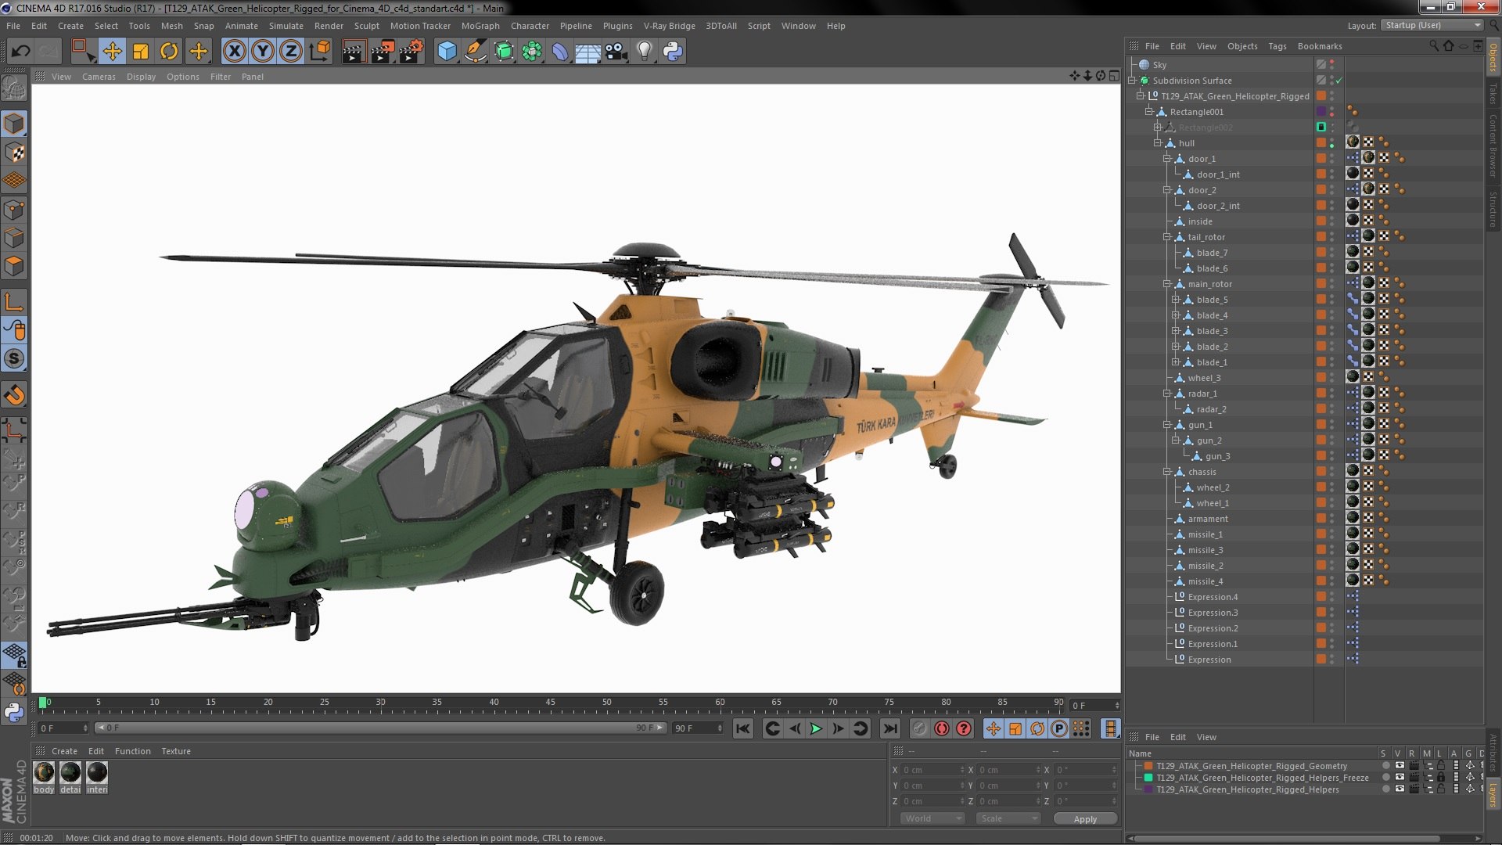Play the animation forward
Screen dimensions: 1502x845
[x=816, y=728]
